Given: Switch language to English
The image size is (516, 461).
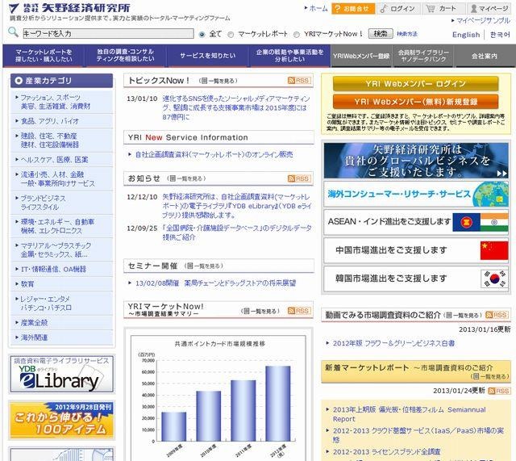Looking at the screenshot, I should tap(466, 35).
